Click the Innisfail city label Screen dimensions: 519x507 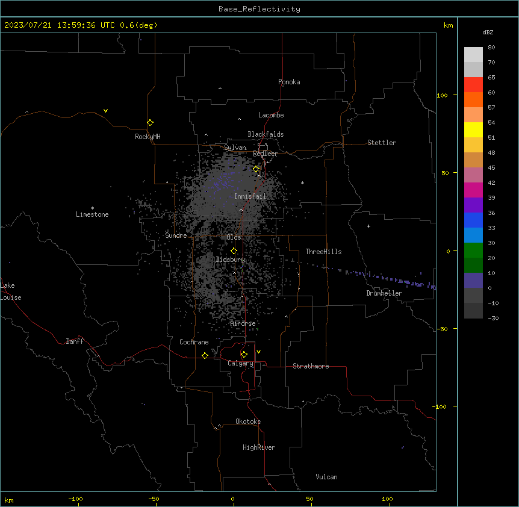[250, 196]
